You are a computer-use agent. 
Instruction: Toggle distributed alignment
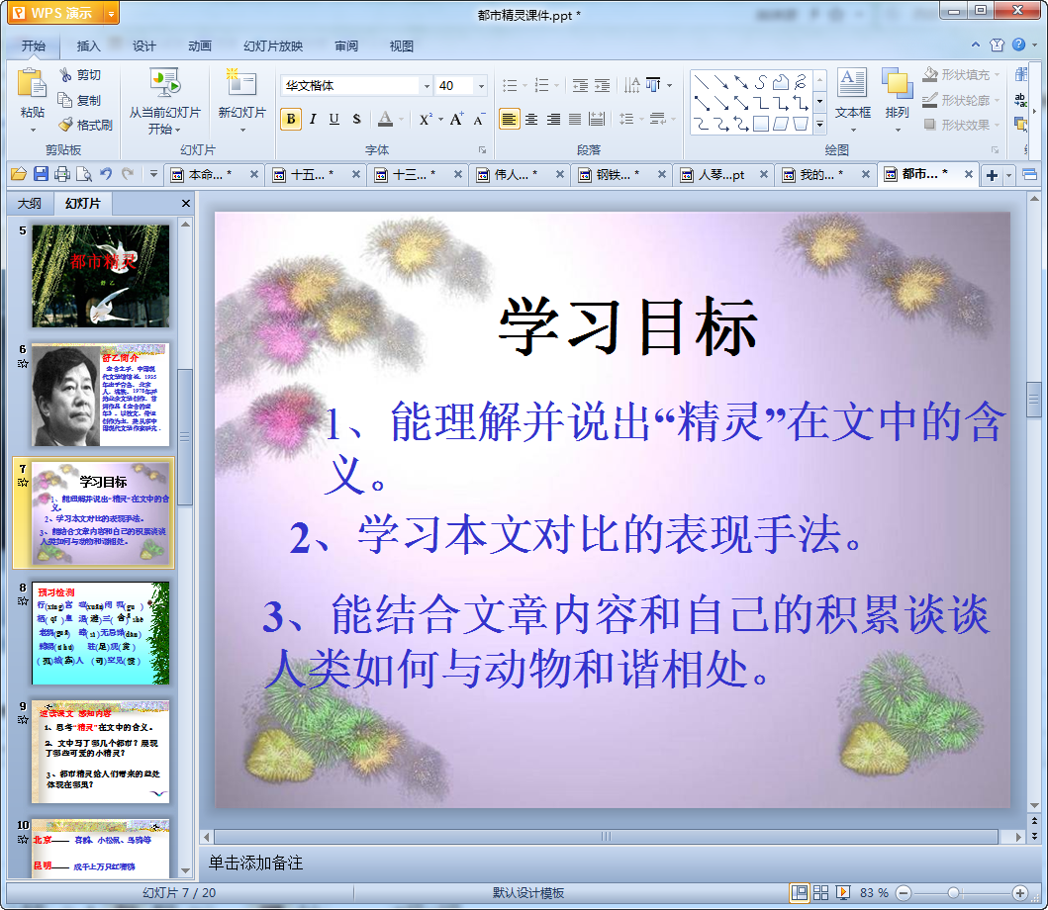tap(597, 120)
